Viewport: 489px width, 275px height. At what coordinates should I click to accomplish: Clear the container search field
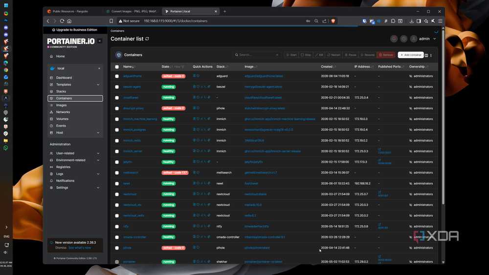[277, 55]
